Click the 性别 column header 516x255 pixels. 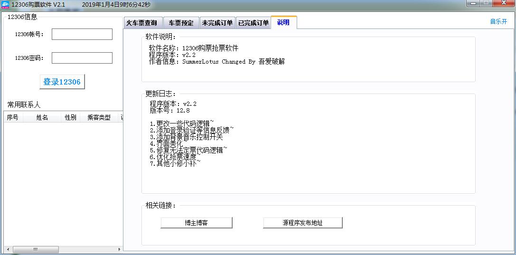point(70,117)
